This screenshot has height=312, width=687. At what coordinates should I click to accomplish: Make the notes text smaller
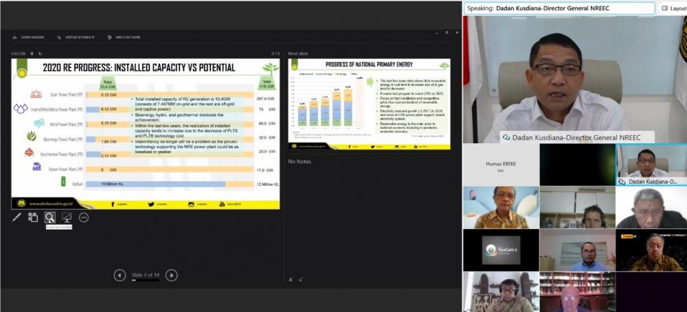coord(300,279)
